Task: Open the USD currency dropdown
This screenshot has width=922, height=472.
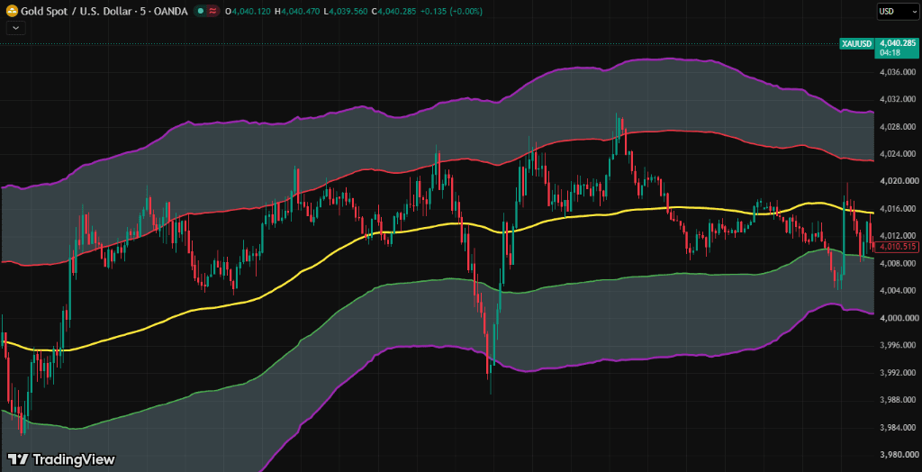Action: [897, 11]
